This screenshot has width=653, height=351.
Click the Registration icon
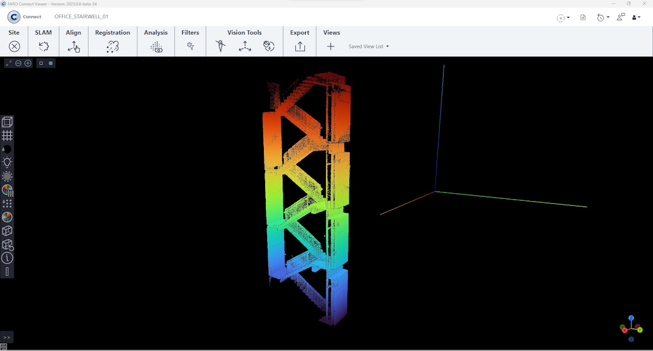[x=113, y=46]
